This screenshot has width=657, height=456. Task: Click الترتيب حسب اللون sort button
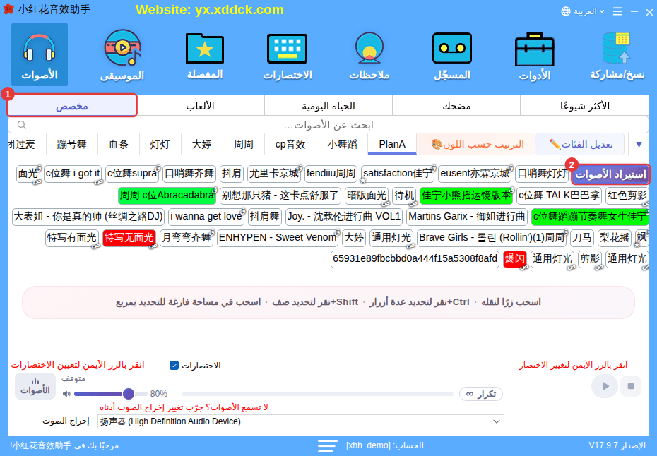click(478, 145)
